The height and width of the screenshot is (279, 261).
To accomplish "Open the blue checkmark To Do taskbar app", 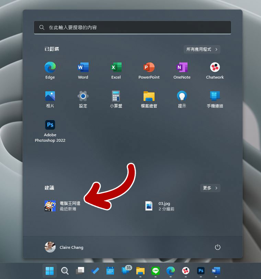I will (95, 271).
